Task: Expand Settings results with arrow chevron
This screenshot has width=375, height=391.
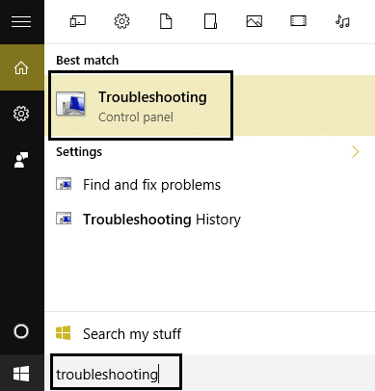Action: click(x=355, y=152)
